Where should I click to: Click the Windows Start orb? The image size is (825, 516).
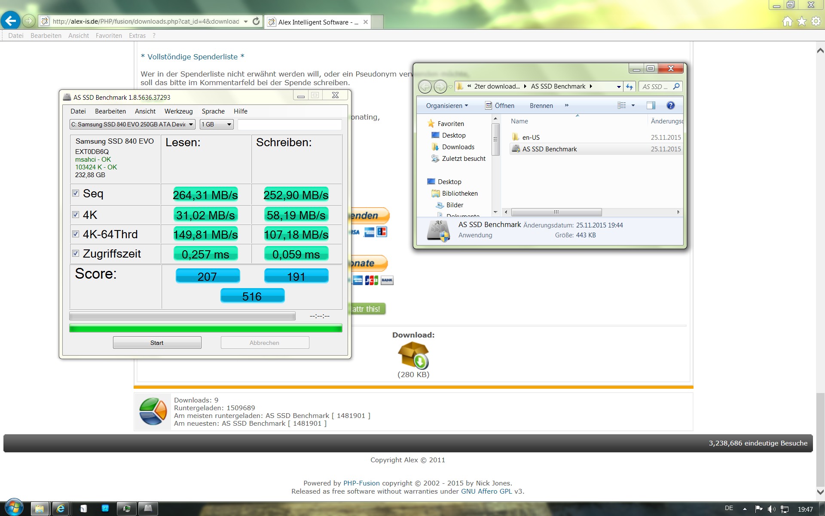pyautogui.click(x=14, y=508)
